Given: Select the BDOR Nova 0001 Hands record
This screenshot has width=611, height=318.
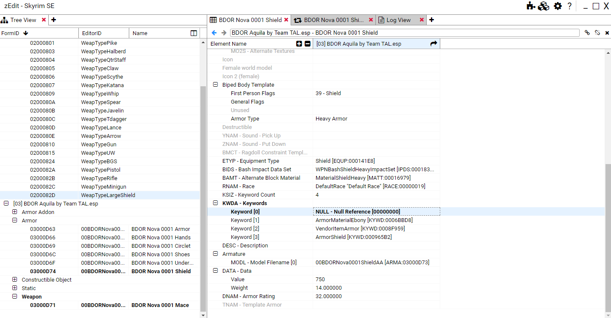Looking at the screenshot, I should pos(100,237).
